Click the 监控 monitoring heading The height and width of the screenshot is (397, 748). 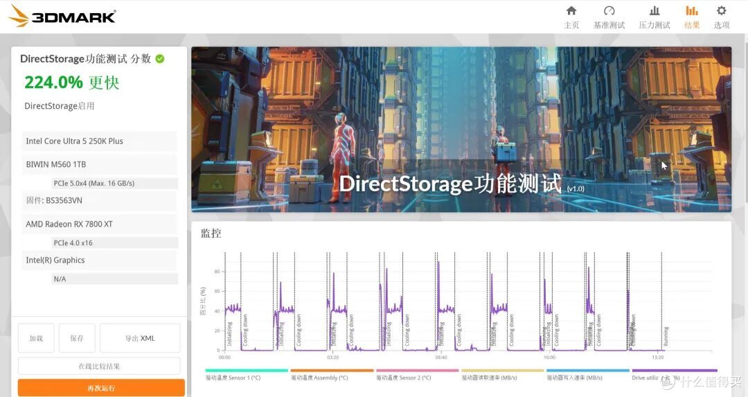click(x=211, y=233)
